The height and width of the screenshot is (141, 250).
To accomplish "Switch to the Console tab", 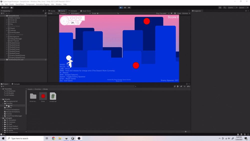I will click(x=15, y=84).
